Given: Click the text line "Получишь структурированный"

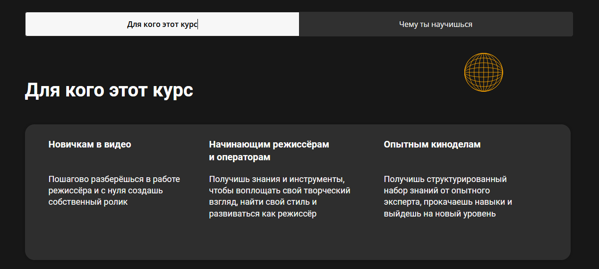Looking at the screenshot, I should coord(445,180).
